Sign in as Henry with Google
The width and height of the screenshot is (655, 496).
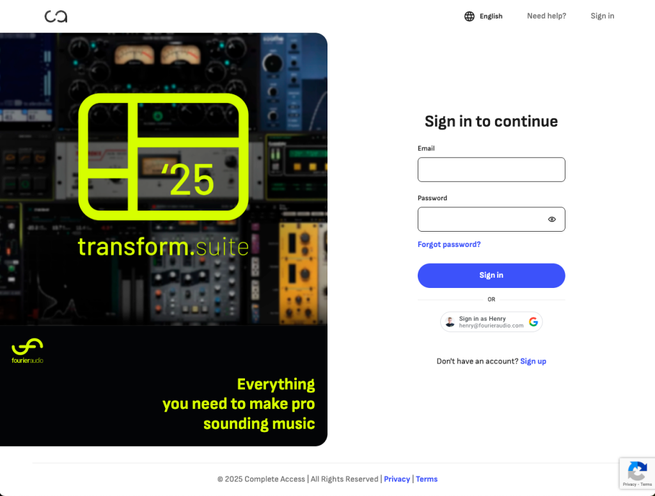491,322
